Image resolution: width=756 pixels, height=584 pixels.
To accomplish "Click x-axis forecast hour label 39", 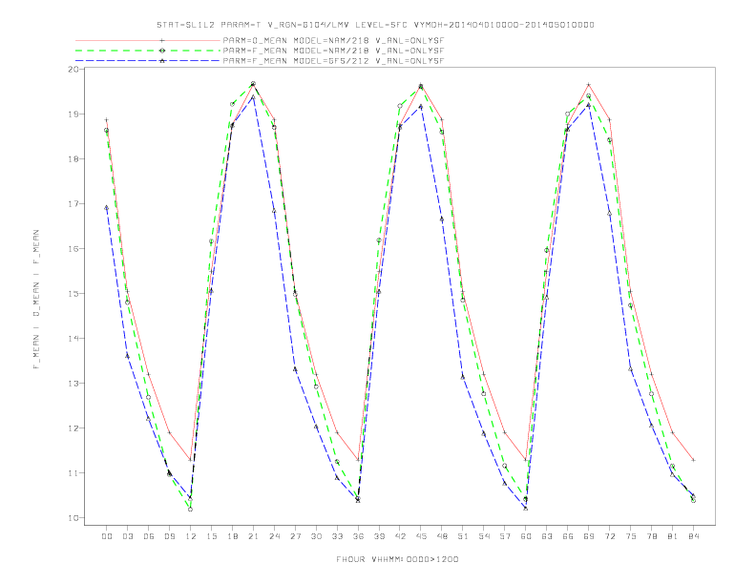I will (379, 536).
